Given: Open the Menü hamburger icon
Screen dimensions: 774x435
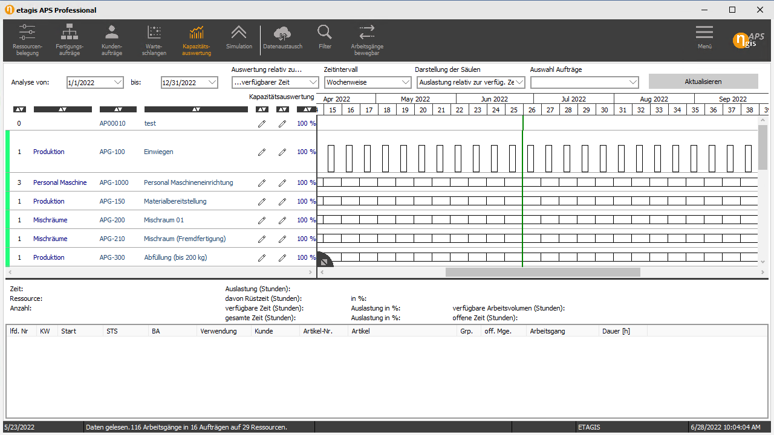Looking at the screenshot, I should 704,37.
